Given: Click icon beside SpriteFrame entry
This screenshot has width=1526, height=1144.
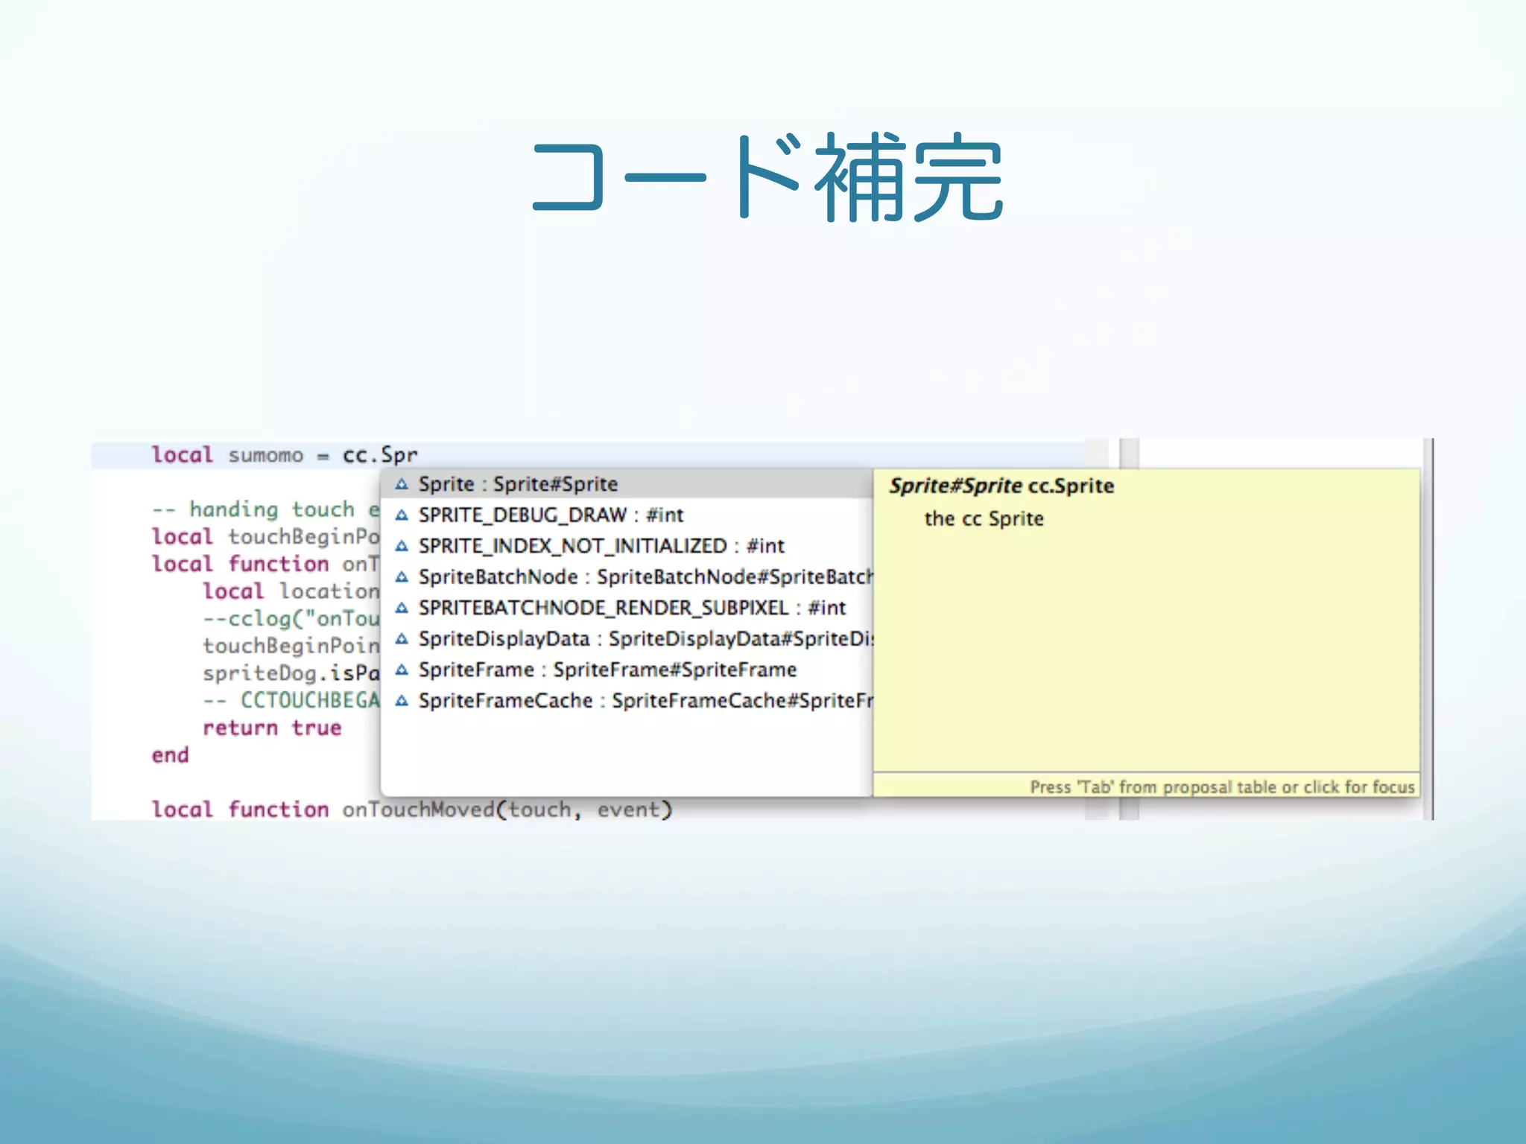Looking at the screenshot, I should point(402,670).
